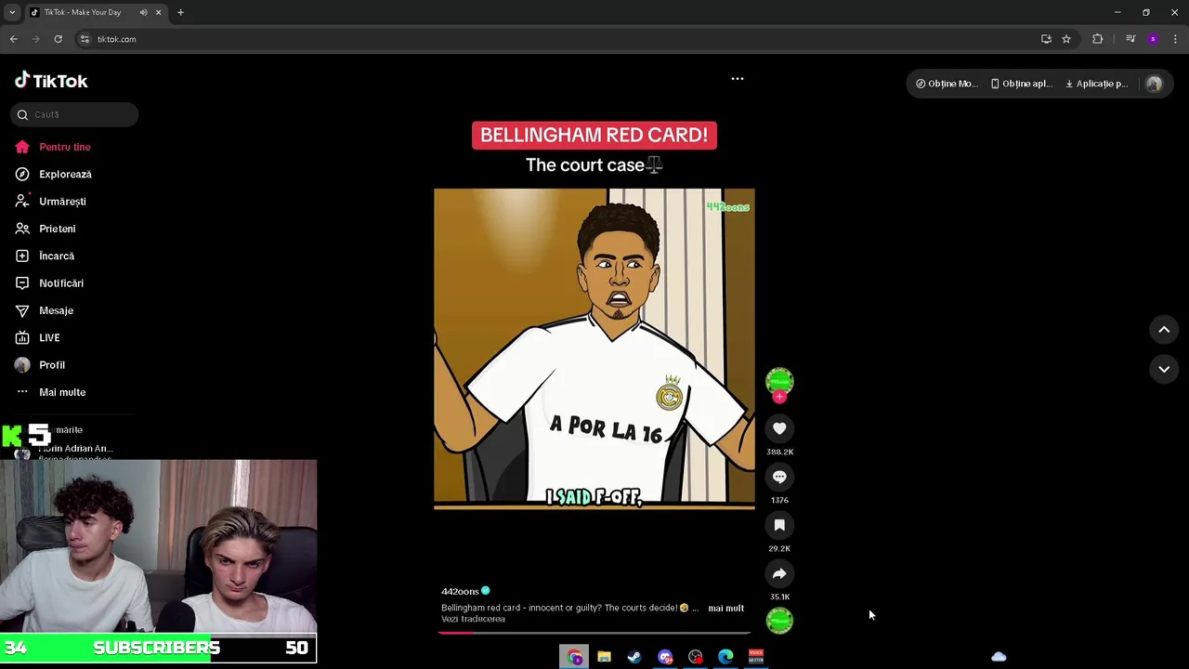Screen dimensions: 1189x669
Task: Open Chrome three-dot menu
Action: tap(1175, 39)
